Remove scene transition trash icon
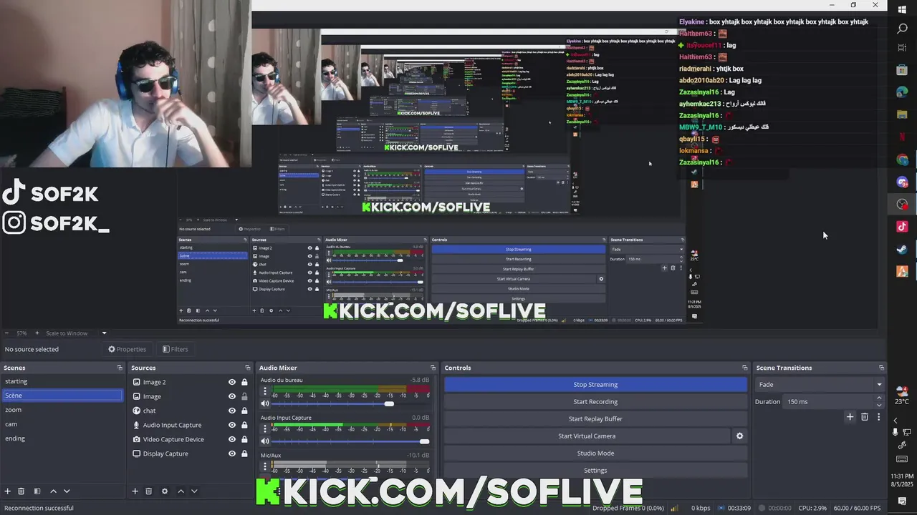This screenshot has width=917, height=515. click(865, 417)
